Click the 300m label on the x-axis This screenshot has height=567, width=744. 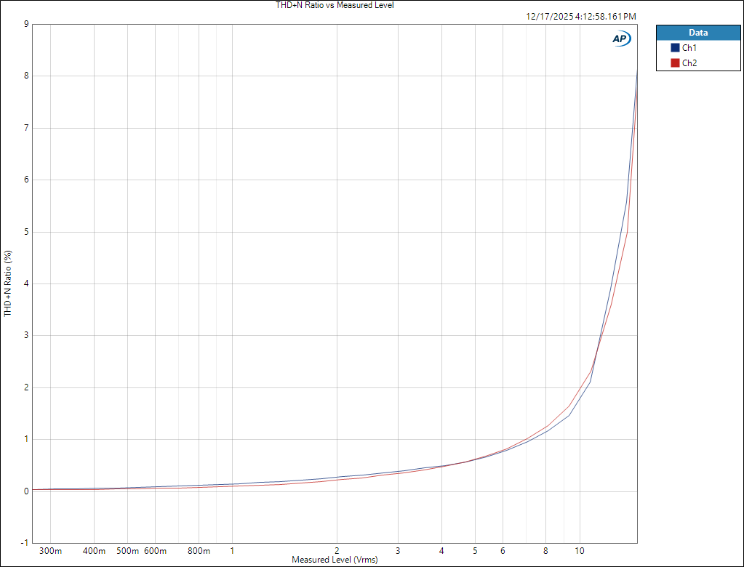coord(49,551)
